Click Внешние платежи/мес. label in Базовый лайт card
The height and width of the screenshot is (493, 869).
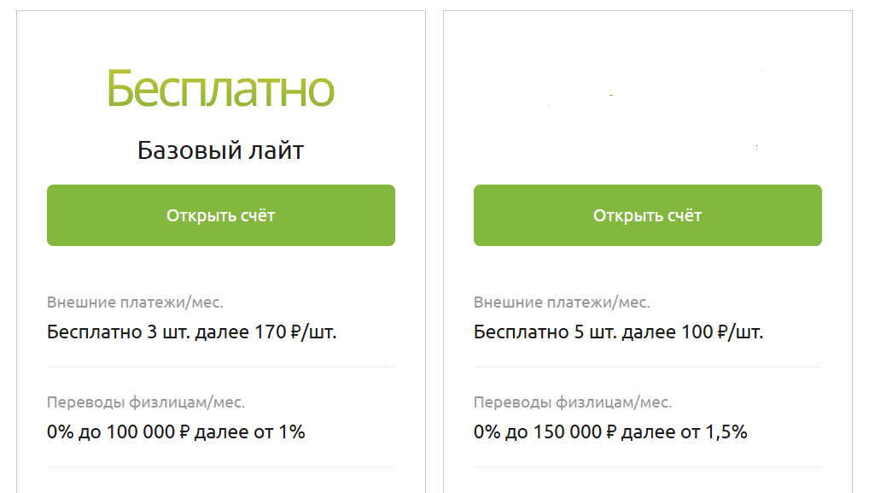tap(135, 302)
